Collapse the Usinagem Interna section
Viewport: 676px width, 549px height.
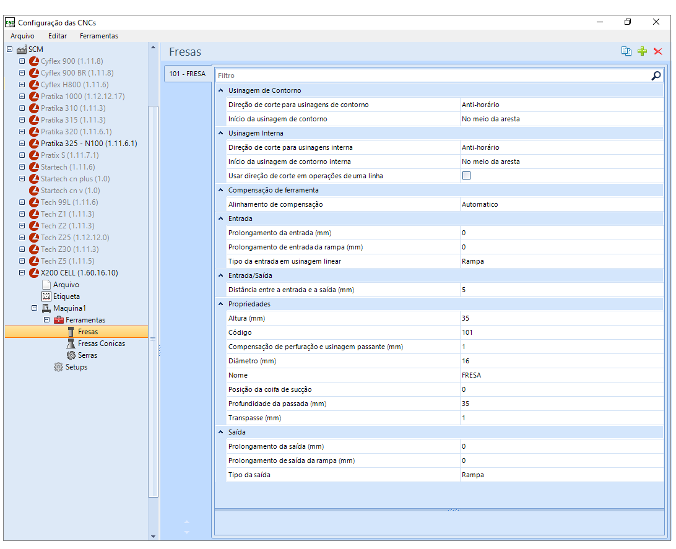221,133
